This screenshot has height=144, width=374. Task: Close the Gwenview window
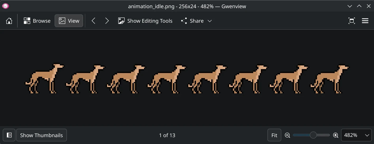(x=369, y=6)
